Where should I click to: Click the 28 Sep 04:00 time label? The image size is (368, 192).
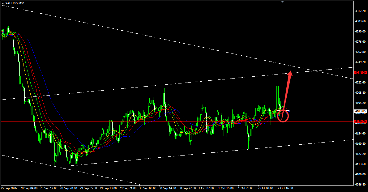pos(29,188)
